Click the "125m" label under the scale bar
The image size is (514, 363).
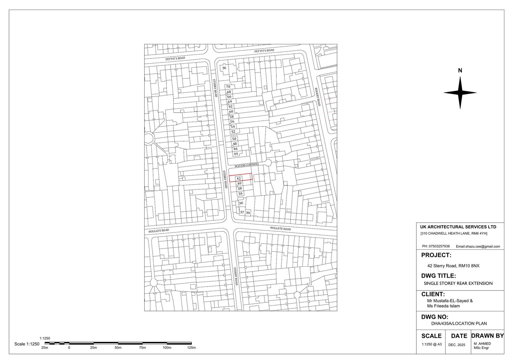191,348
